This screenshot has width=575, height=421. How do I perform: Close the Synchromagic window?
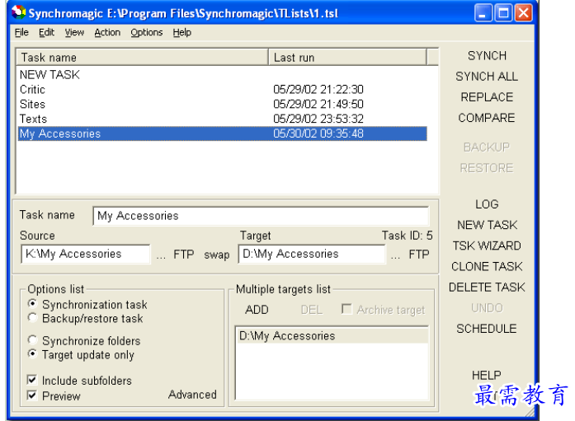pyautogui.click(x=524, y=13)
